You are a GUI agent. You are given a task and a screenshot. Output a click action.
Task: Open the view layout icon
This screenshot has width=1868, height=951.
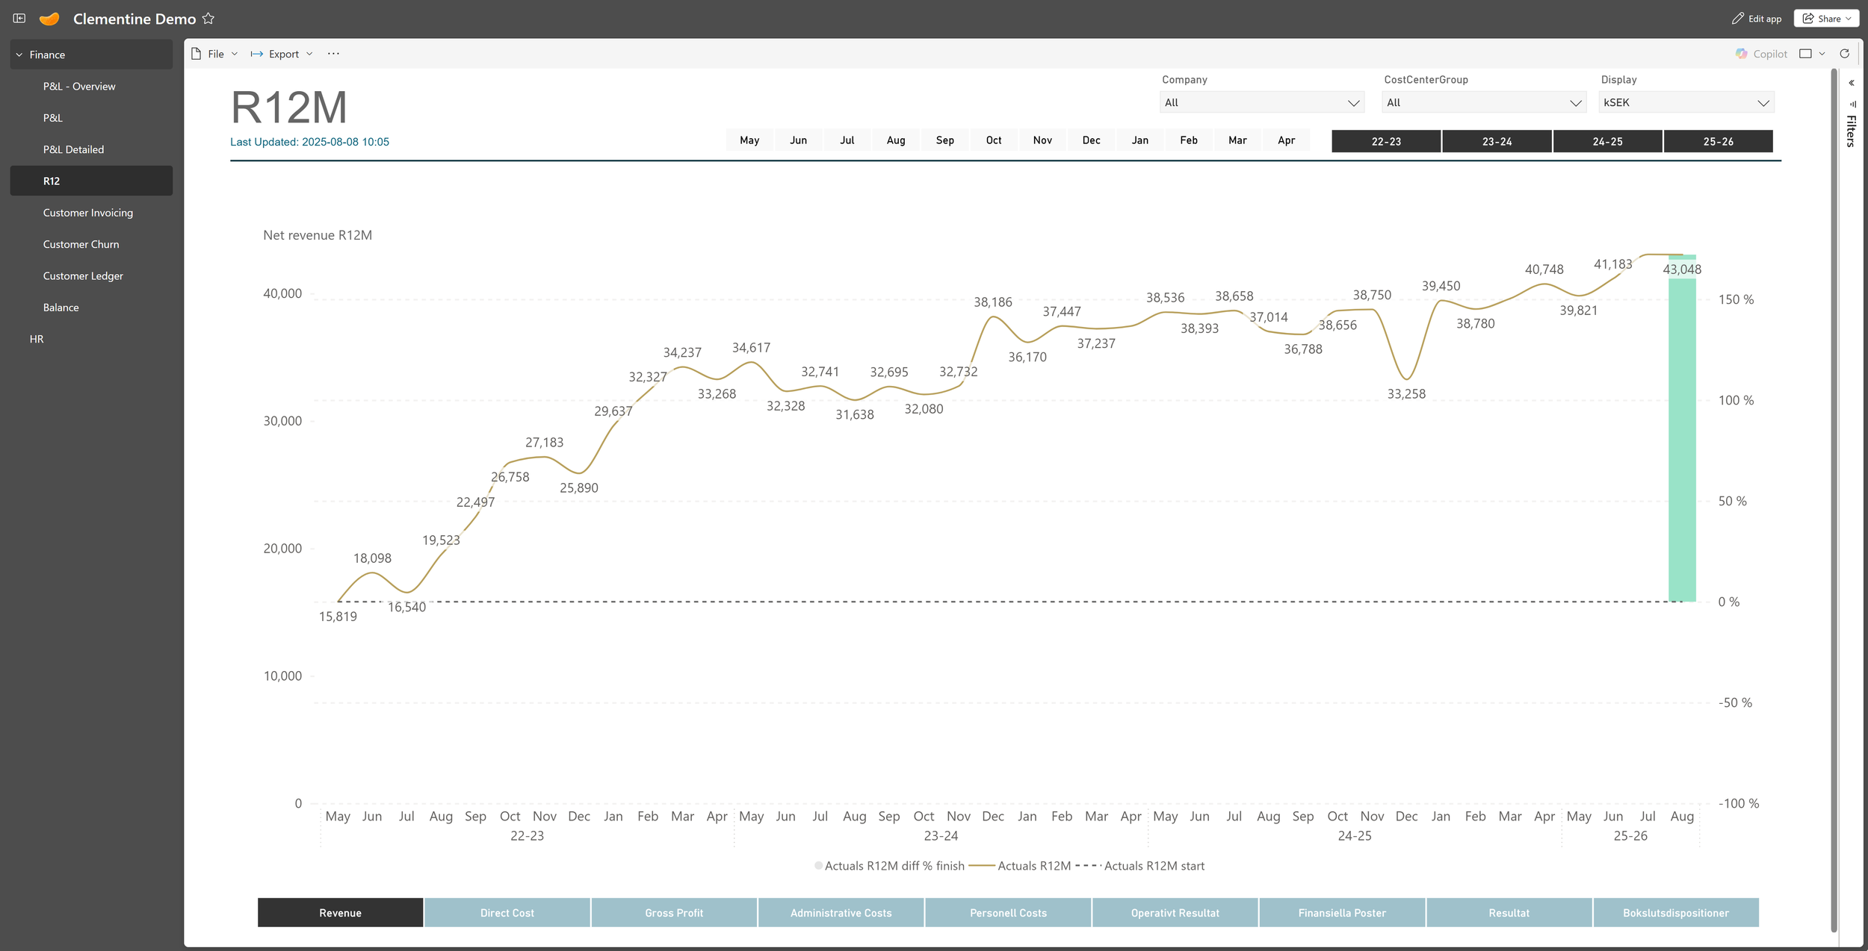(1806, 54)
